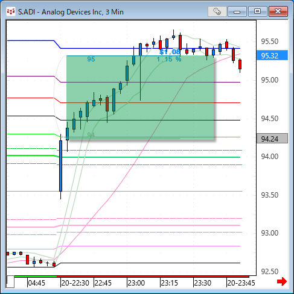Click the 22:45 time axis label

103,283
